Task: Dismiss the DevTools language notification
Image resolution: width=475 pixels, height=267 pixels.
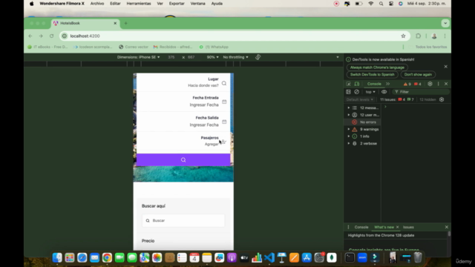Action: (445, 67)
